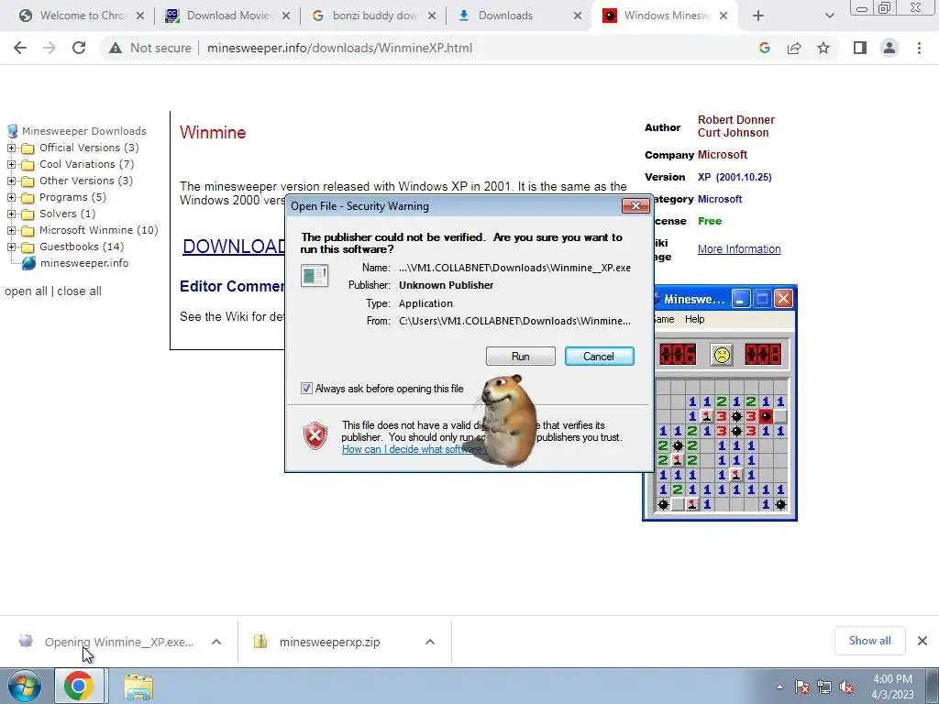This screenshot has width=939, height=704.
Task: Bookmark this page with the star icon
Action: (x=823, y=48)
